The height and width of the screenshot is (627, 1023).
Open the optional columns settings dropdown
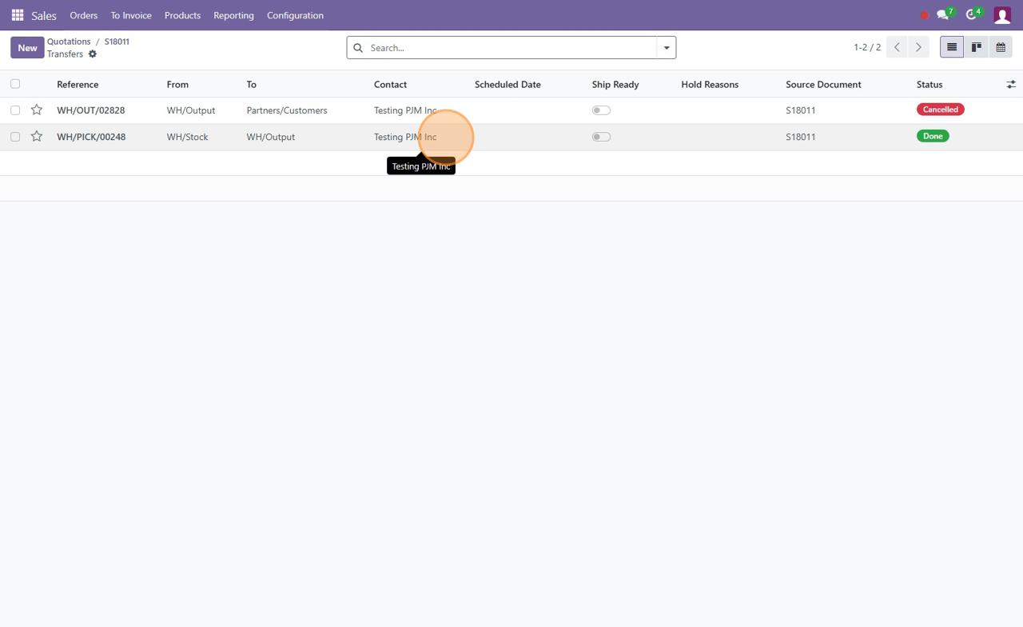click(x=1010, y=84)
